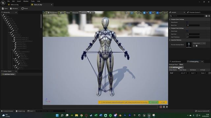Open the playback speed x1.0 menu

point(92,13)
